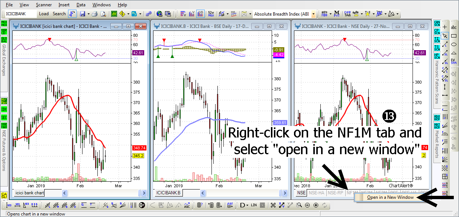Select the ellipse drawing tool
This screenshot has height=217, width=459.
[x=454, y=44]
